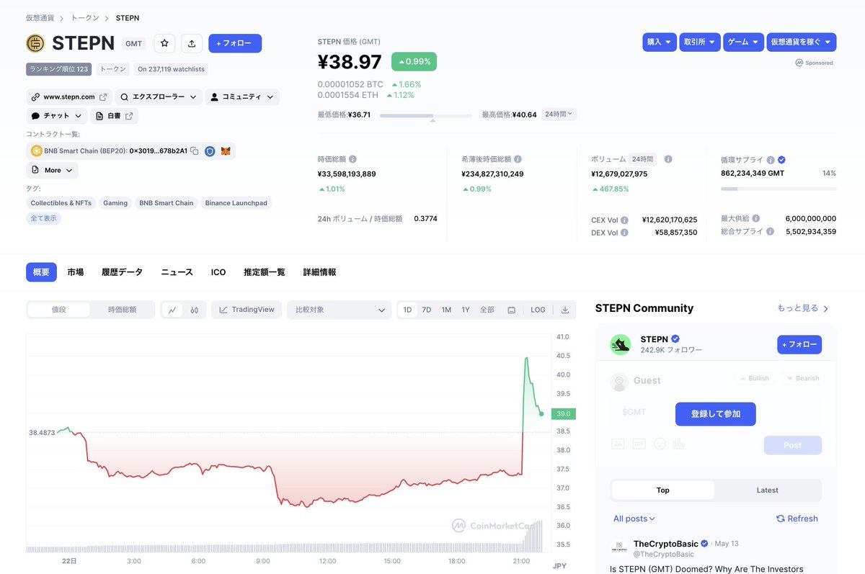Viewport: 865px width, 574px height.
Task: Click the 全て表示 tags button
Action: pyautogui.click(x=44, y=218)
